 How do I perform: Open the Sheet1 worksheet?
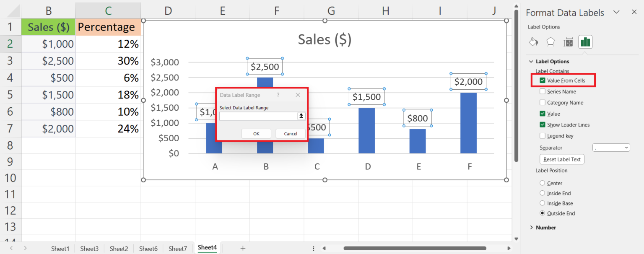(x=60, y=248)
